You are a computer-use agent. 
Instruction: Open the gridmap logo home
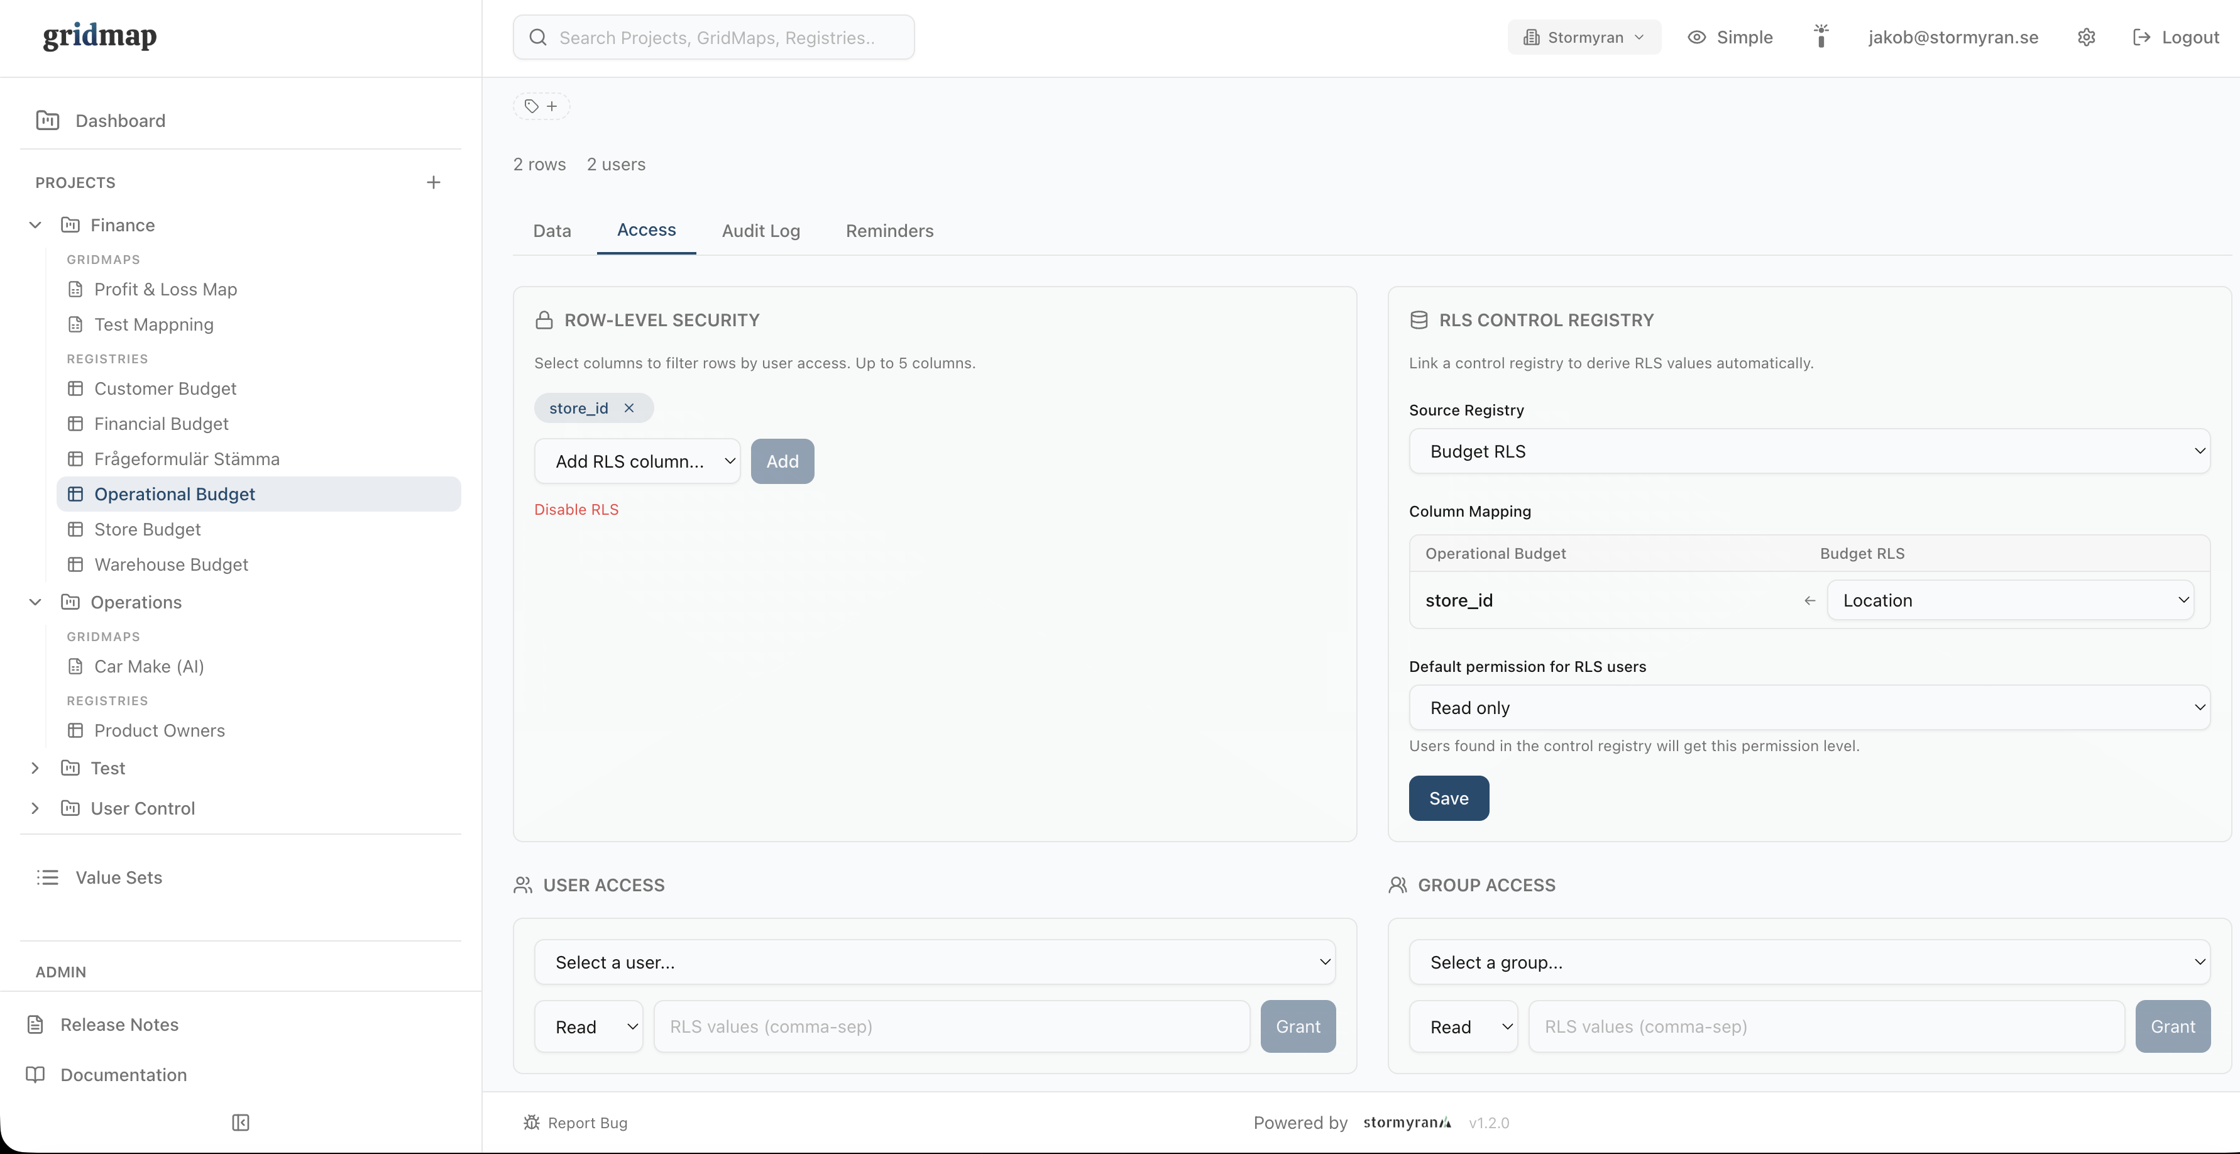pos(100,36)
